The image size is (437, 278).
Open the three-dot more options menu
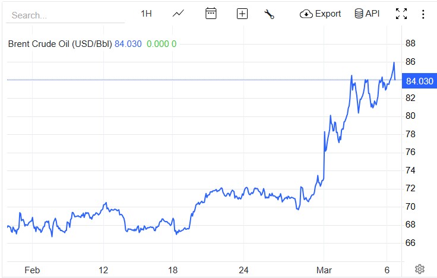pyautogui.click(x=423, y=14)
